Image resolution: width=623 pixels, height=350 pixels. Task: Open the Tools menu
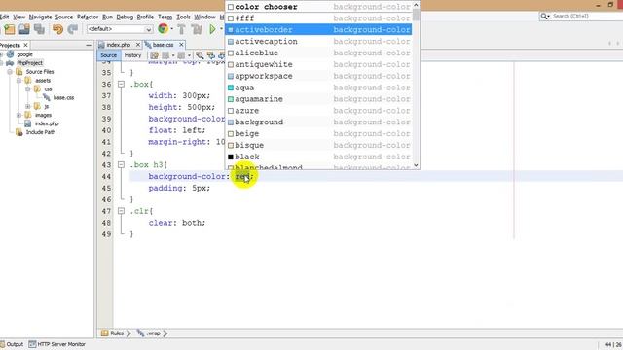pyautogui.click(x=183, y=17)
